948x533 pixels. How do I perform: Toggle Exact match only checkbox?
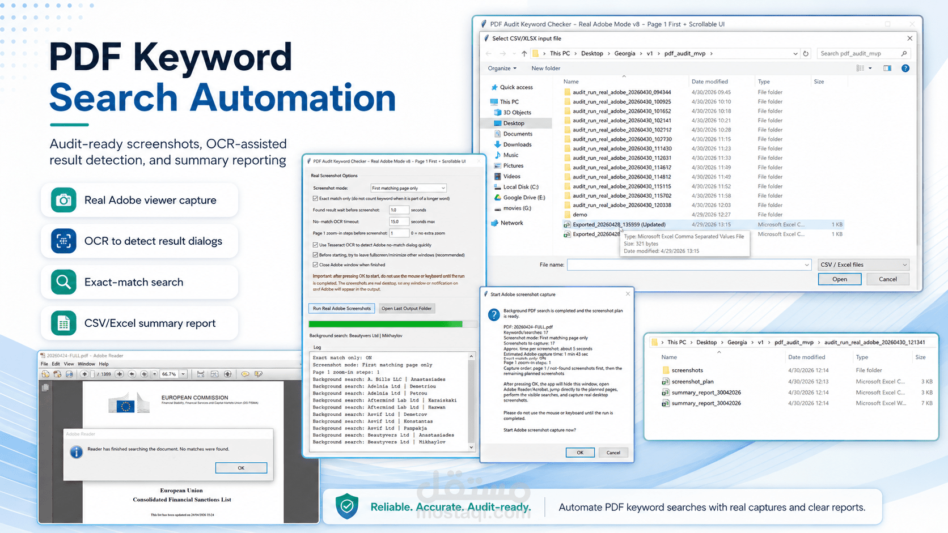(315, 199)
